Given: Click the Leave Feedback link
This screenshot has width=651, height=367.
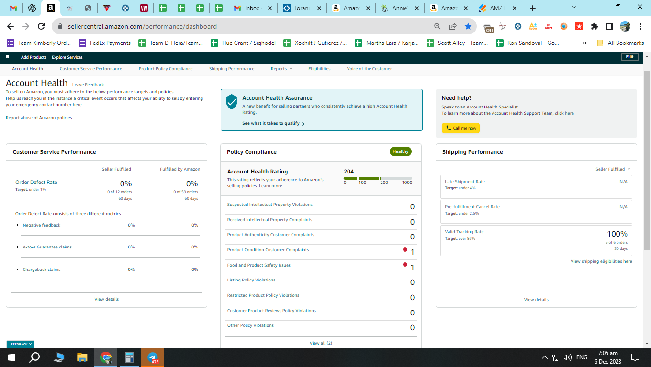Looking at the screenshot, I should 88,85.
